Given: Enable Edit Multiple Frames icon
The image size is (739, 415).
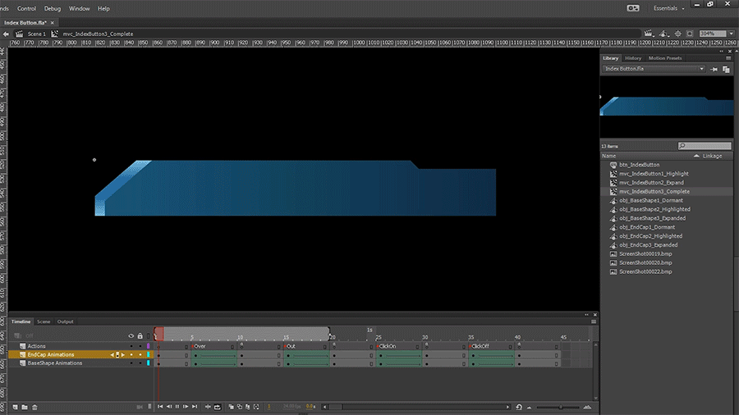Looking at the screenshot, I should [248, 407].
